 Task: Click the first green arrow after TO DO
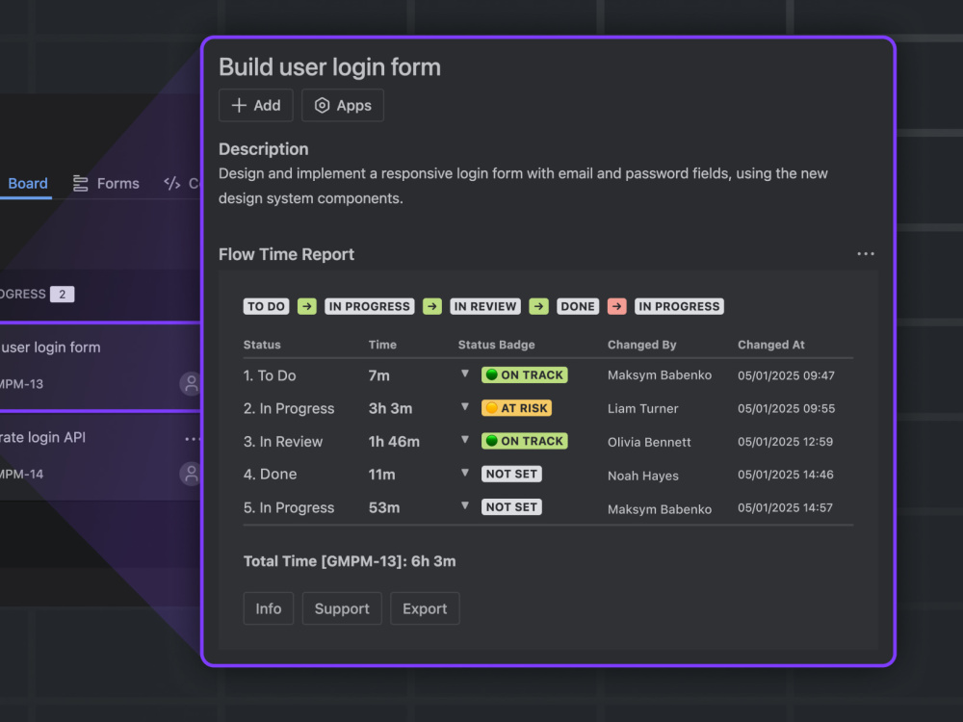pyautogui.click(x=307, y=306)
